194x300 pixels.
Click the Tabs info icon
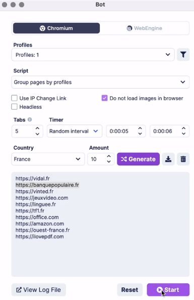point(30,119)
